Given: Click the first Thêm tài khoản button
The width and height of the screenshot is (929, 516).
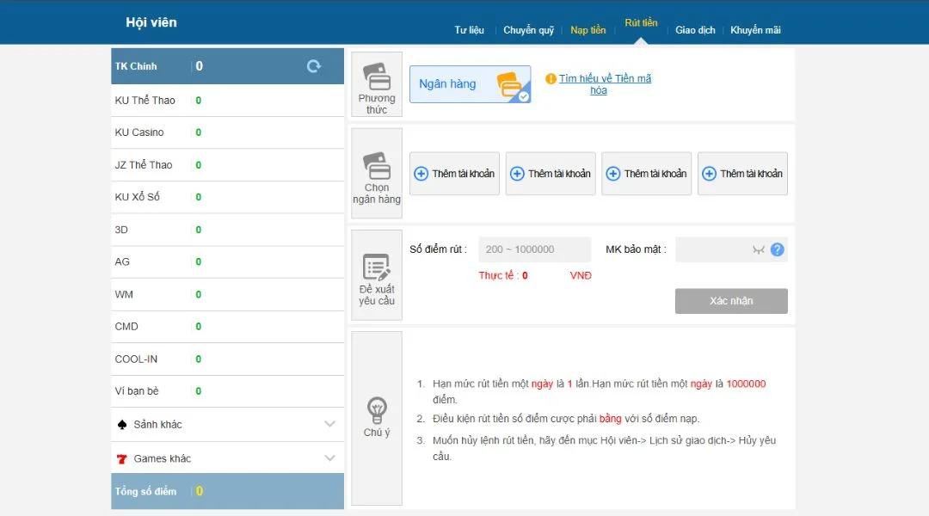Looking at the screenshot, I should tap(454, 174).
